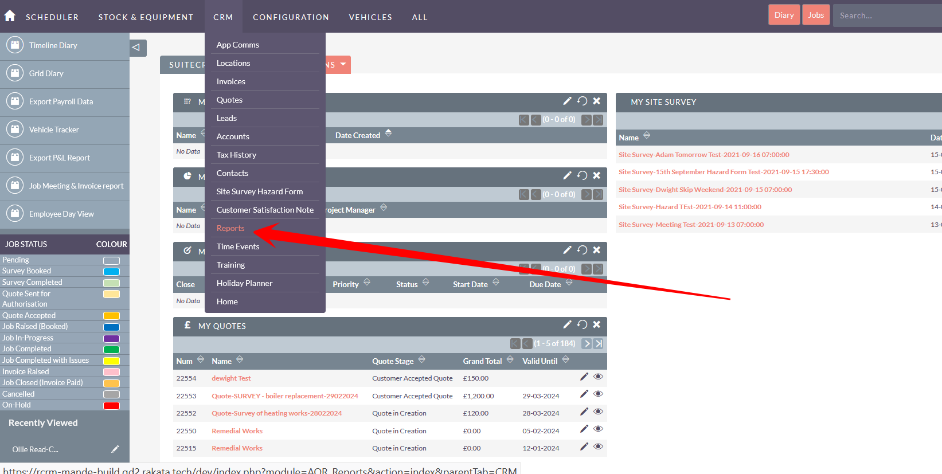942x474 pixels.
Task: Sort tasks by Start Date column
Action: 496,282
